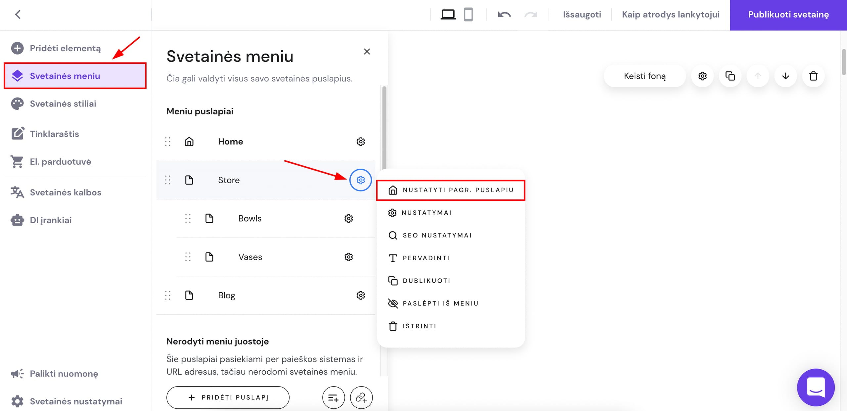Switch to desktop preview mode

(448, 15)
